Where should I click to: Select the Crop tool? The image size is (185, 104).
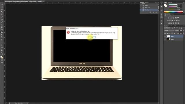[x=2, y=14]
